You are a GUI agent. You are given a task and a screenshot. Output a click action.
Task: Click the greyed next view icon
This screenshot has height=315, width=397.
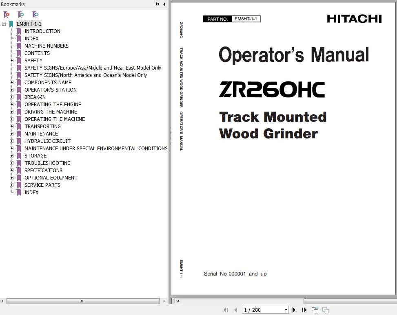325,310
